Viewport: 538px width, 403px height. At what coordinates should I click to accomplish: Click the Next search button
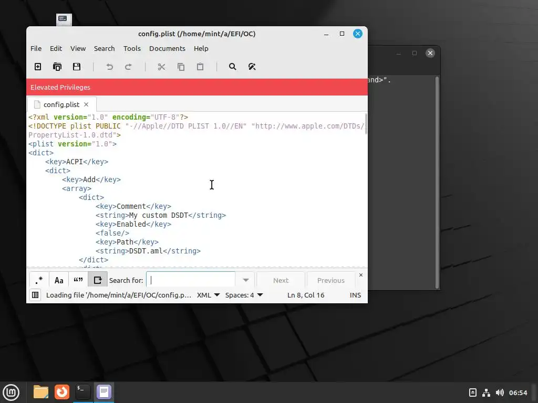point(281,280)
